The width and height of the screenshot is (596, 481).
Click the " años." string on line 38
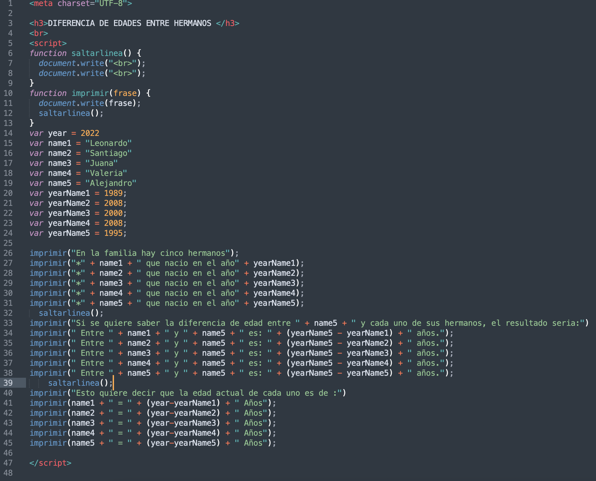426,373
